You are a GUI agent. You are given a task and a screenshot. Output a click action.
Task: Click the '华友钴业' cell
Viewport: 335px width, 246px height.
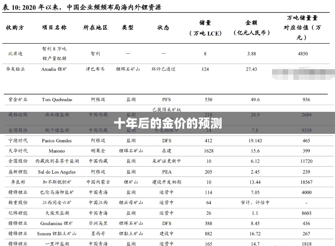15,69
